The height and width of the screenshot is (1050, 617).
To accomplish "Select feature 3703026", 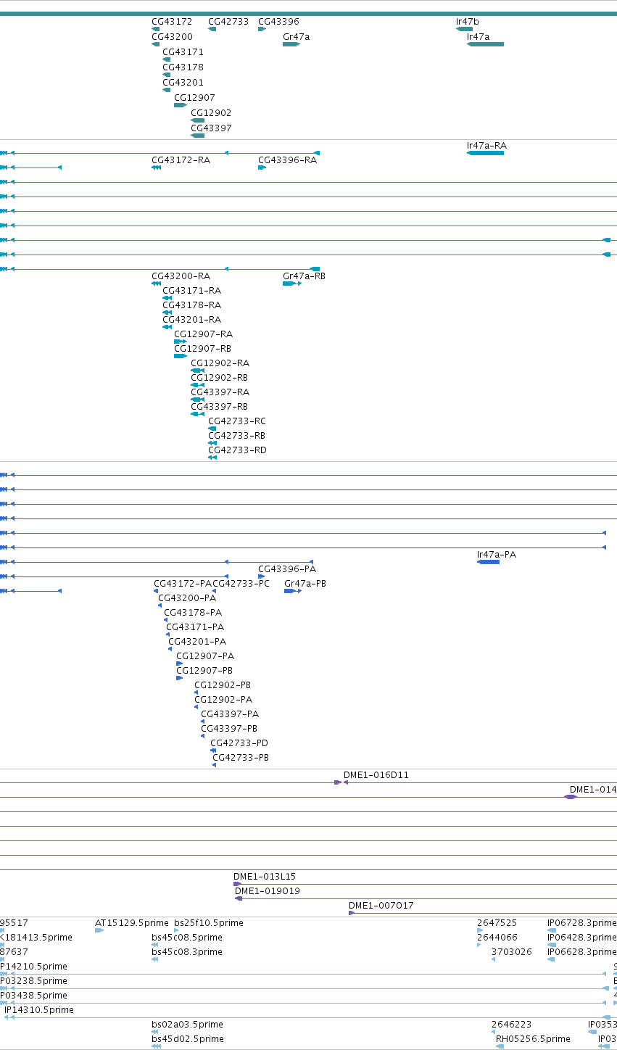I will tap(512, 952).
